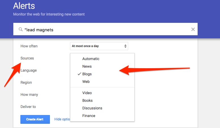Click the magnifying glass search icon
220x128 pixels.
[x=21, y=29]
